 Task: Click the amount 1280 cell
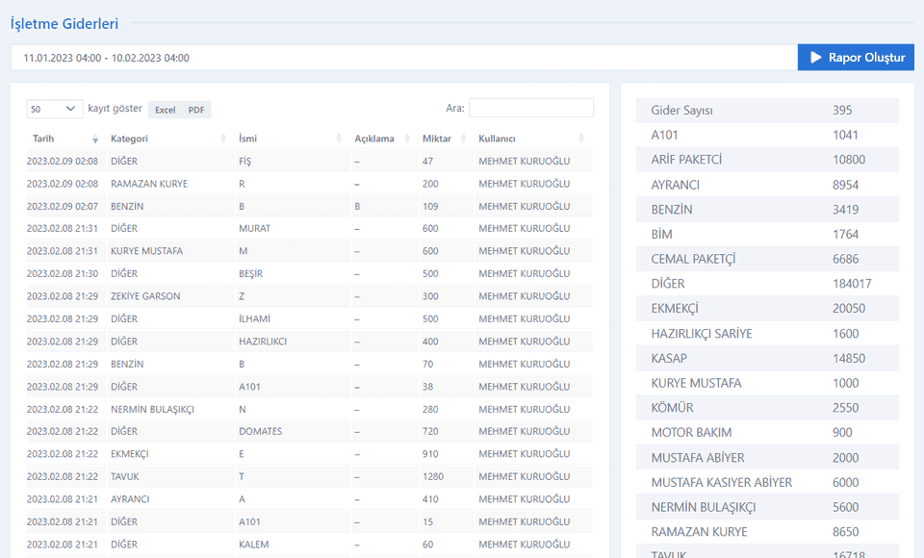tap(445, 476)
